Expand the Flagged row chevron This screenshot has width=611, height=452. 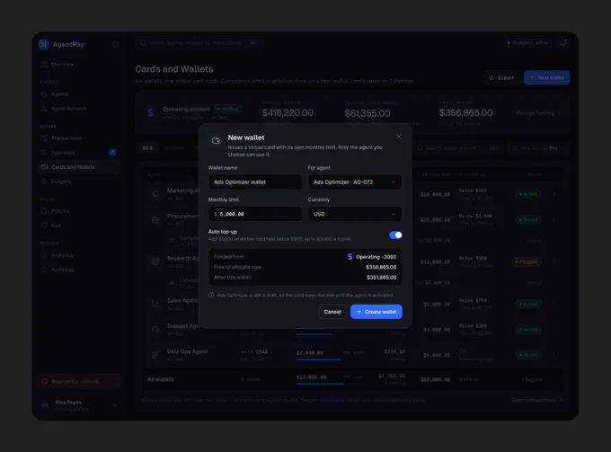tap(555, 261)
